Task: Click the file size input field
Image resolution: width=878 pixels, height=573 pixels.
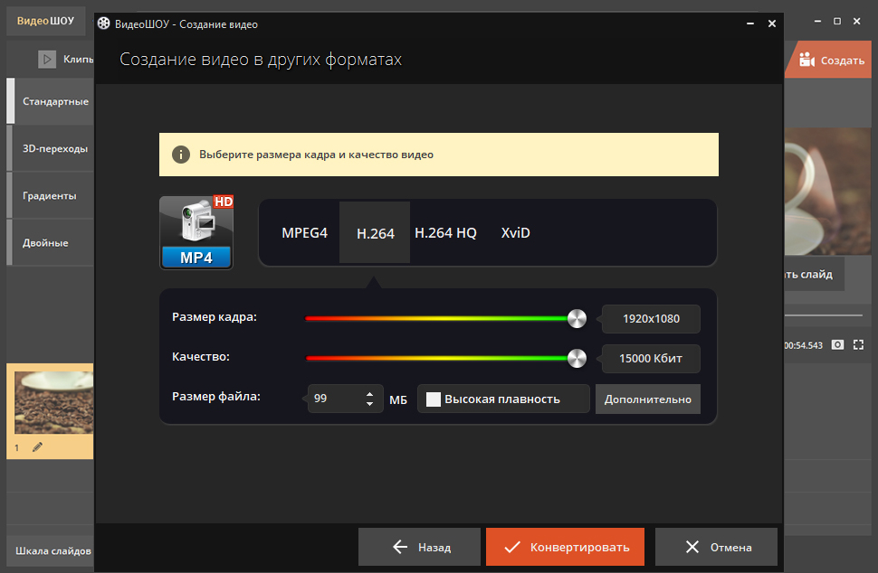Action: coord(337,399)
